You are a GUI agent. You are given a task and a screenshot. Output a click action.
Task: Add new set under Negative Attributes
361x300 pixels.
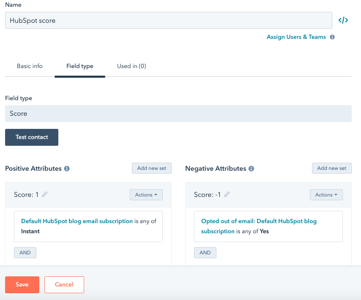pyautogui.click(x=331, y=168)
